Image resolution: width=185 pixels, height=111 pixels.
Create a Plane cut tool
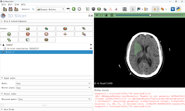28,28
